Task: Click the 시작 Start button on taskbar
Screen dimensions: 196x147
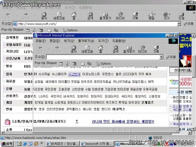Action: point(7,144)
